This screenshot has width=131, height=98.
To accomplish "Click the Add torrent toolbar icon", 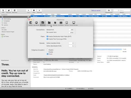I will (3, 10).
